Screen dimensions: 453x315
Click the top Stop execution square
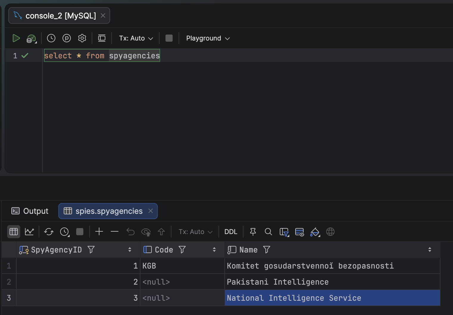(x=169, y=38)
